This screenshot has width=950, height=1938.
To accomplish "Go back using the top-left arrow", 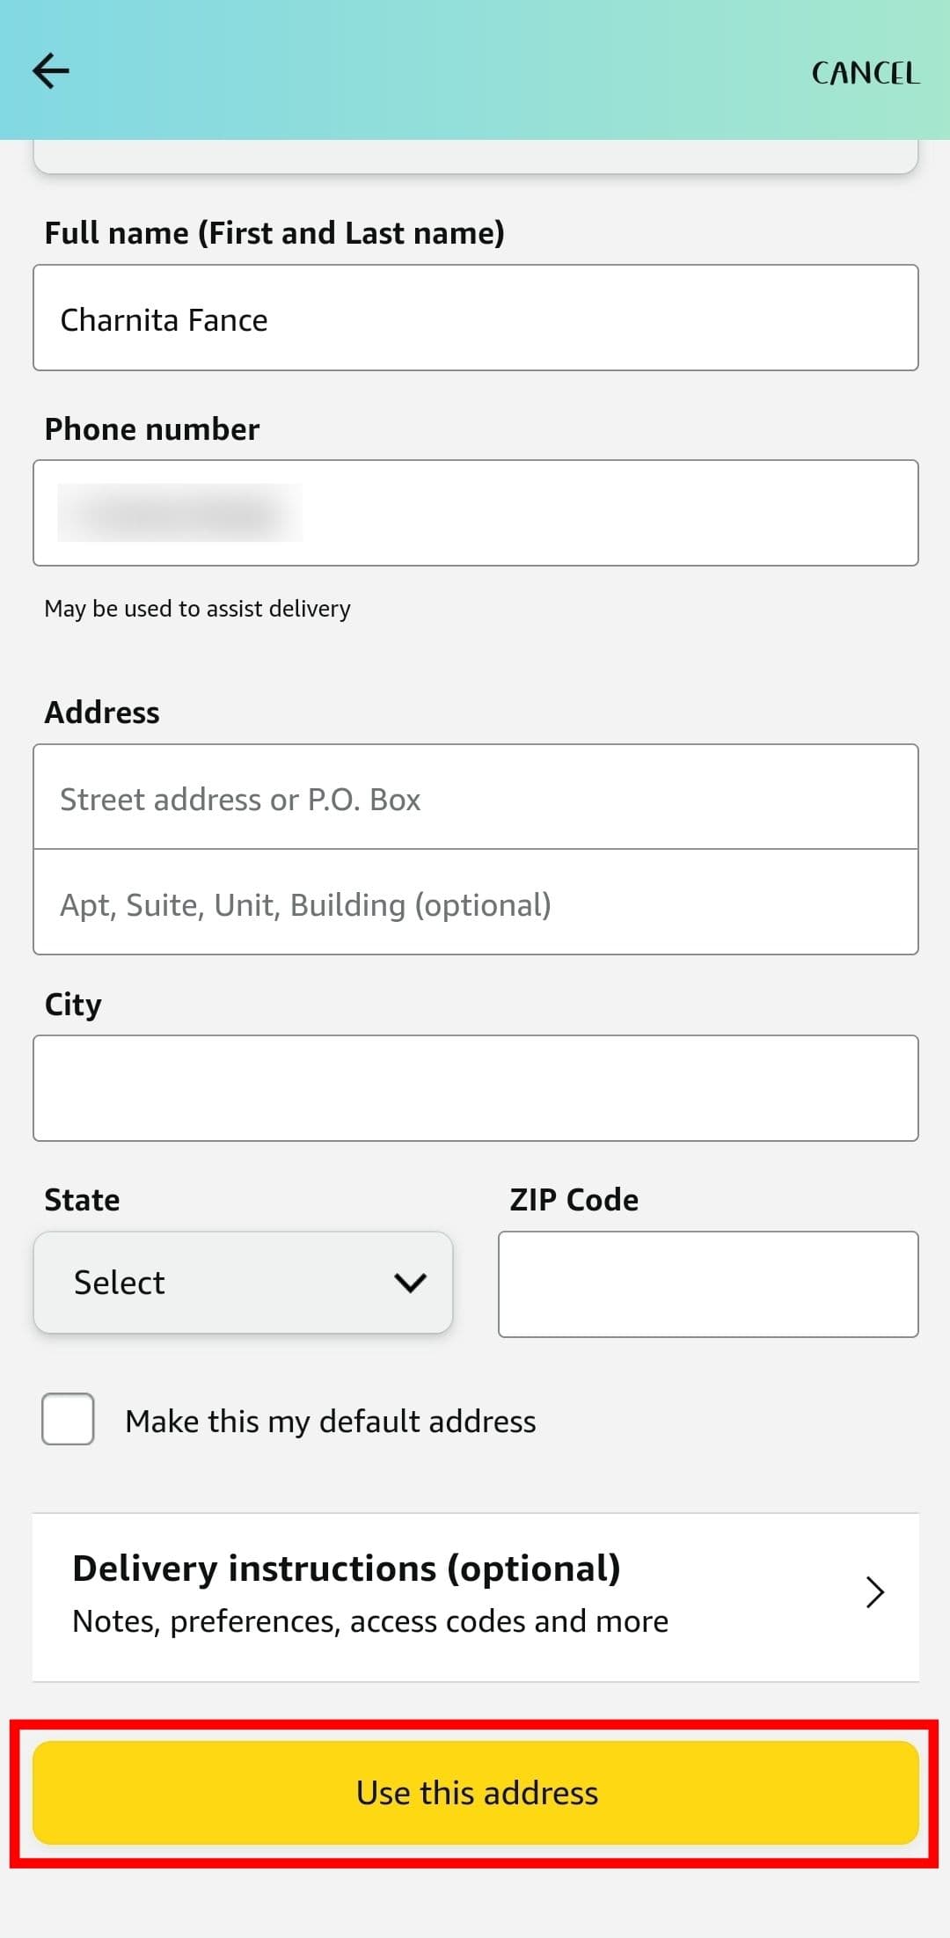I will [50, 70].
